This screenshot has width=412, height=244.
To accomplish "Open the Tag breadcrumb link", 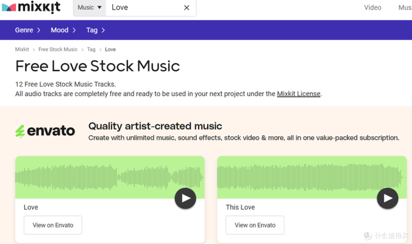I will tap(91, 49).
